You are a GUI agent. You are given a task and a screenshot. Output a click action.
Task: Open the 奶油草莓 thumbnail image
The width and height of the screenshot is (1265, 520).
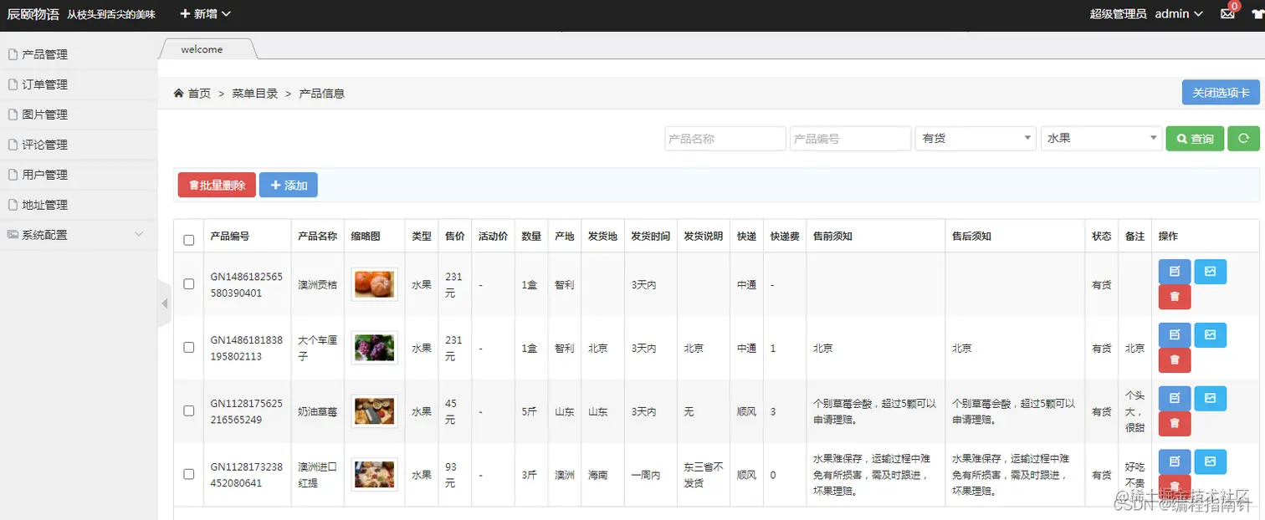coord(374,410)
